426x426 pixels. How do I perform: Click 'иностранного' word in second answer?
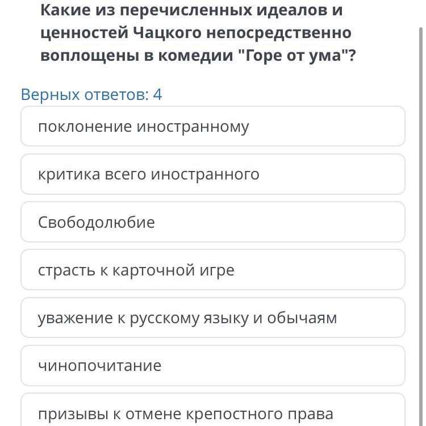(x=205, y=174)
